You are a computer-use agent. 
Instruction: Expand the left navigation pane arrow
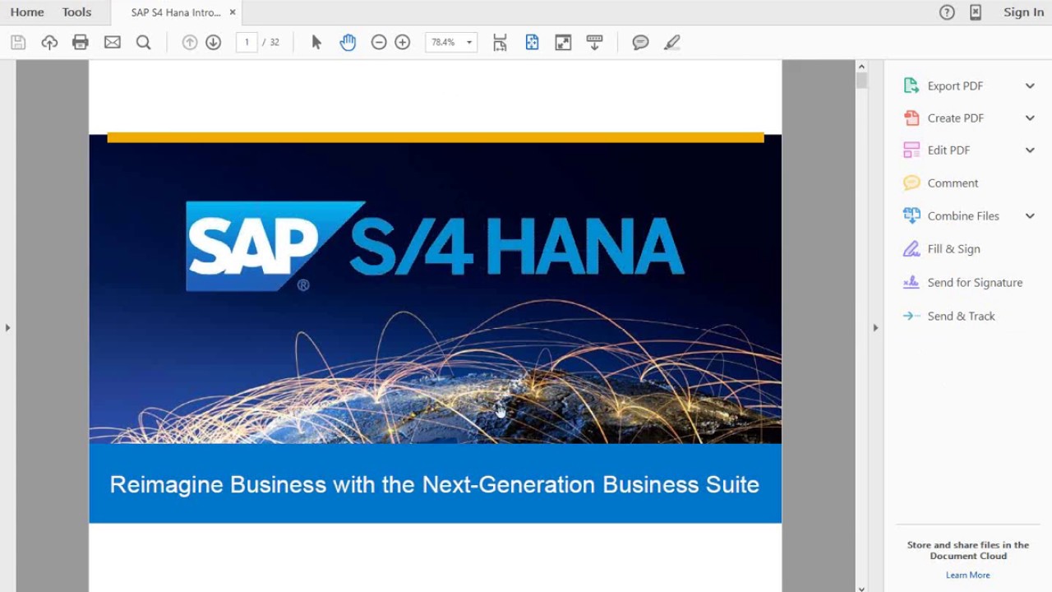[7, 327]
